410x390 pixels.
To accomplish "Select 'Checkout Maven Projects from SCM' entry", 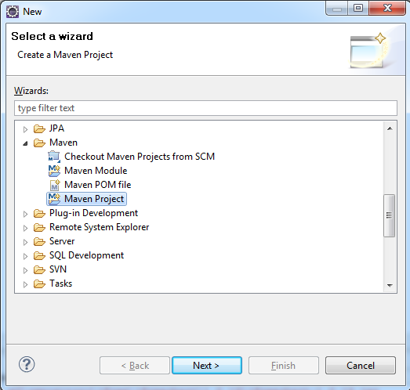I will point(140,157).
